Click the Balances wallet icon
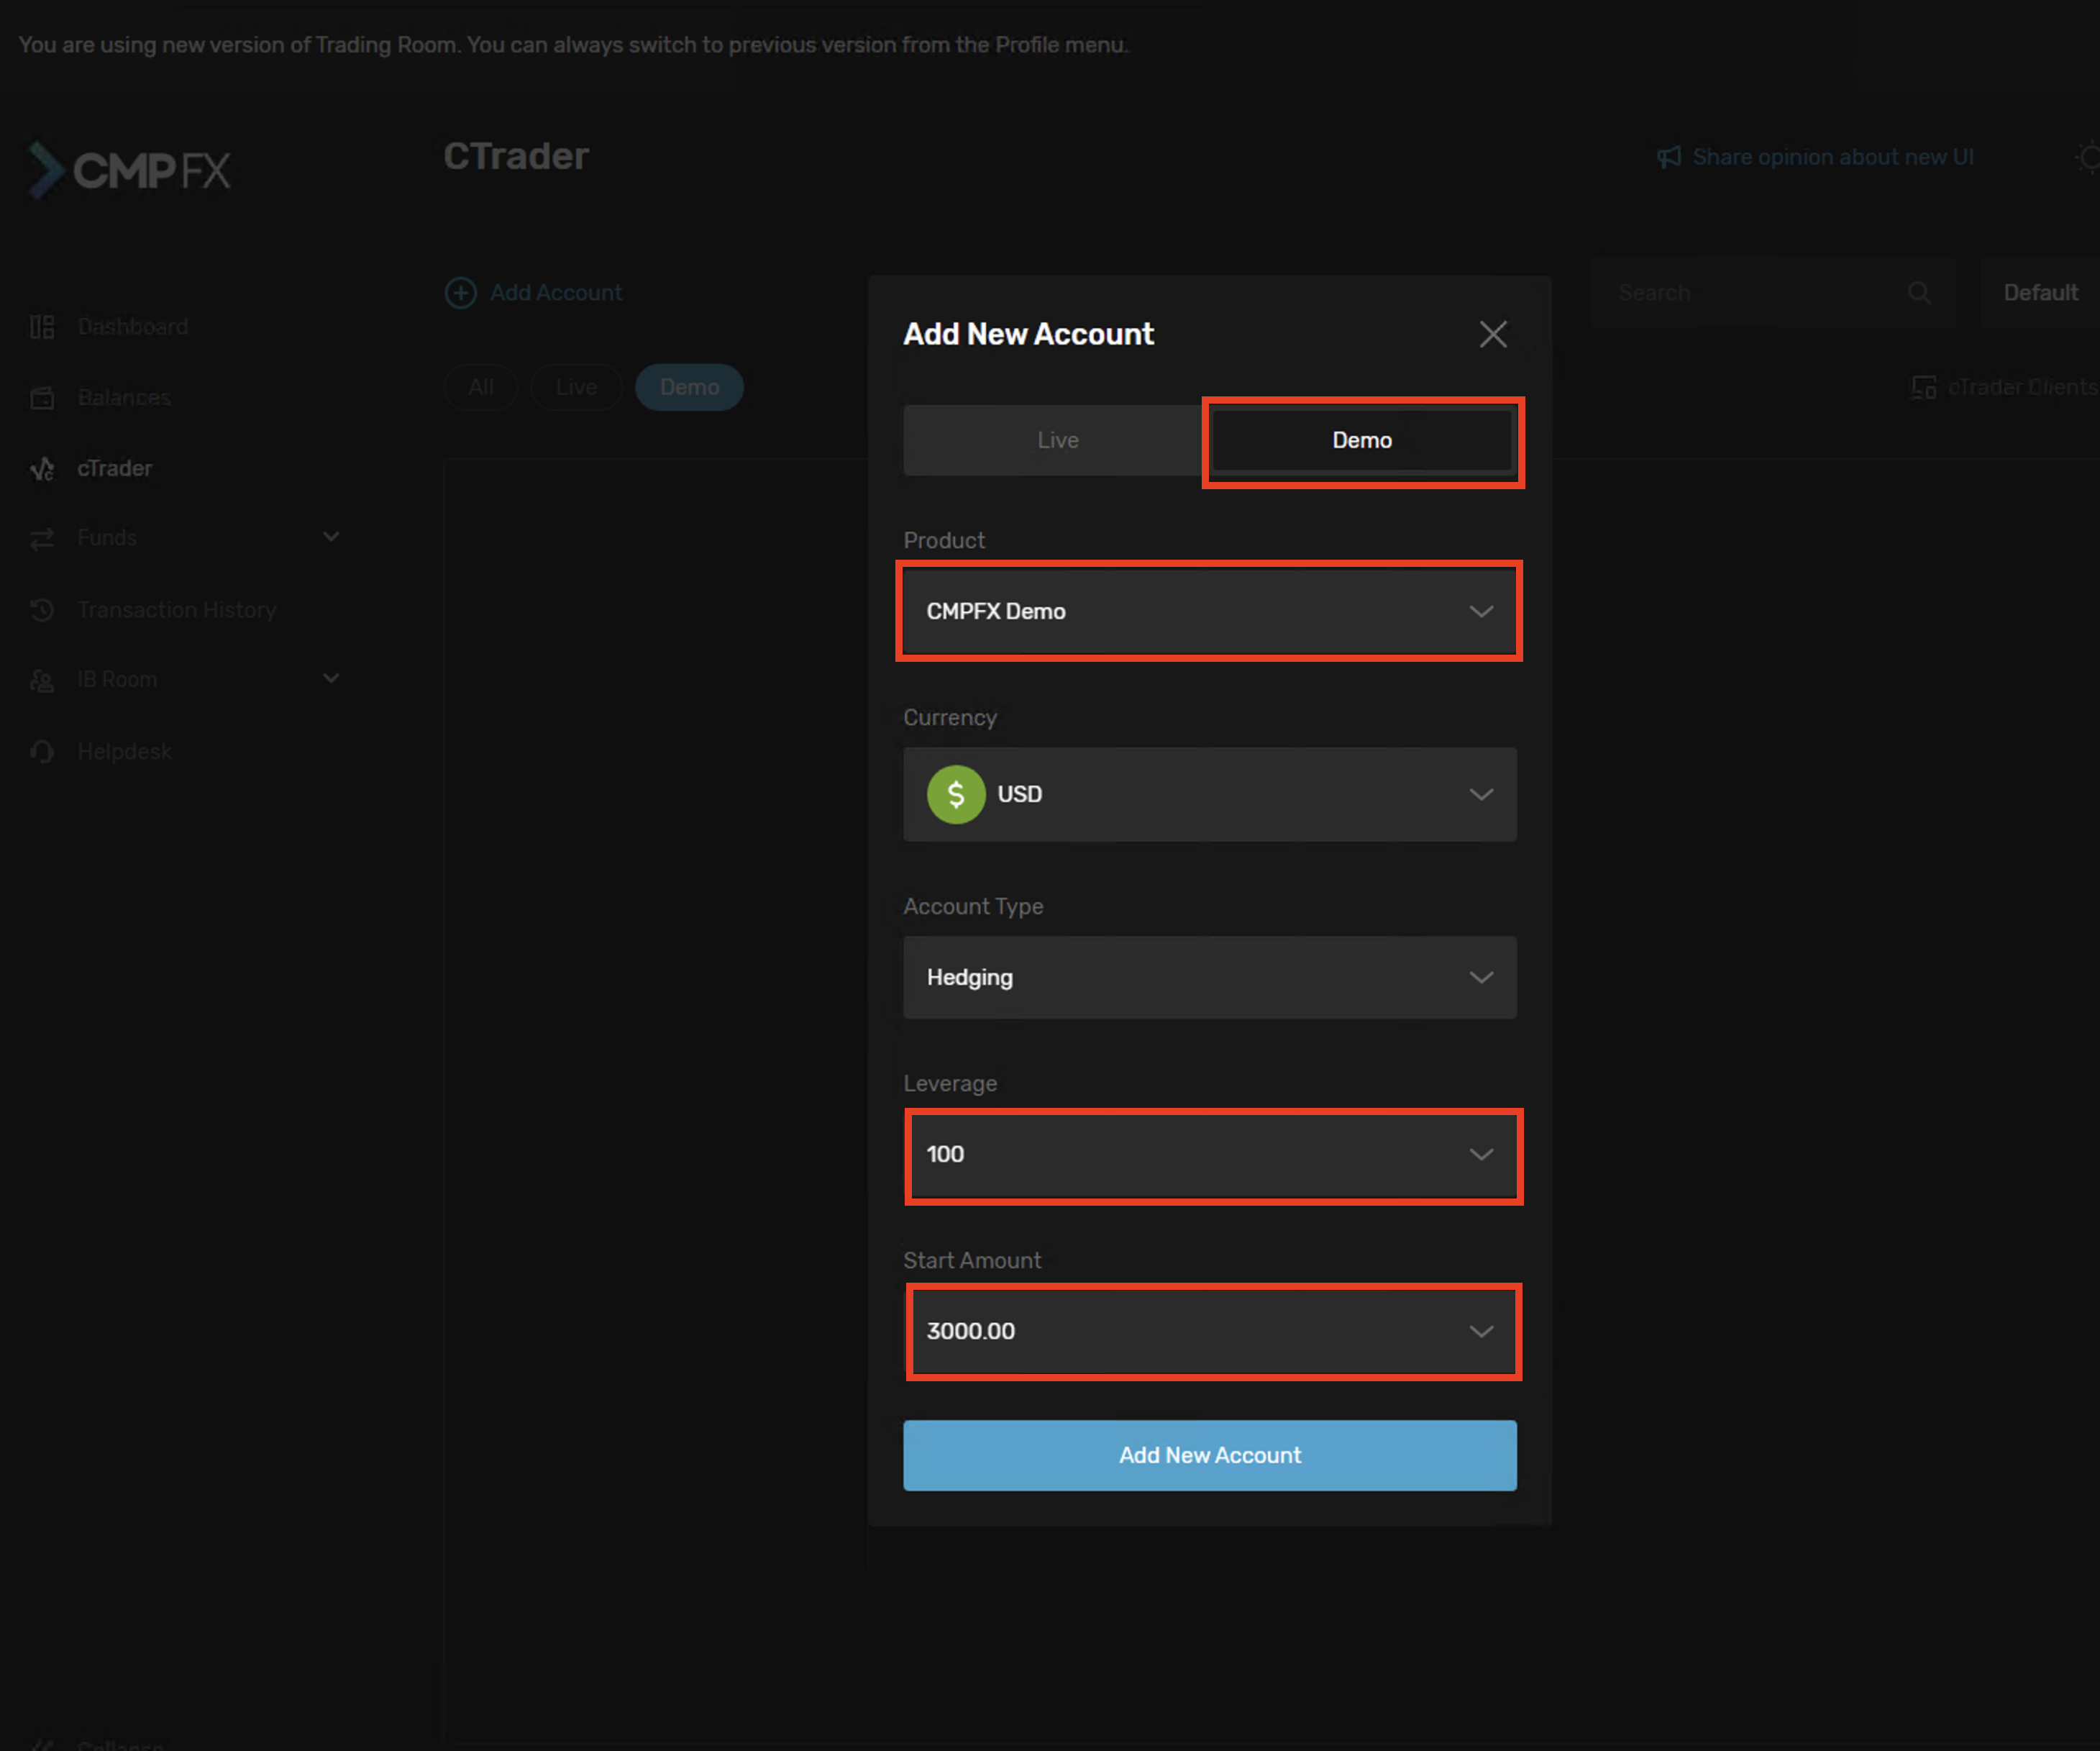 42,399
